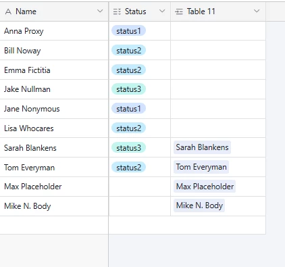Click the Bill Noway name cell
The height and width of the screenshot is (267, 285).
click(54, 50)
